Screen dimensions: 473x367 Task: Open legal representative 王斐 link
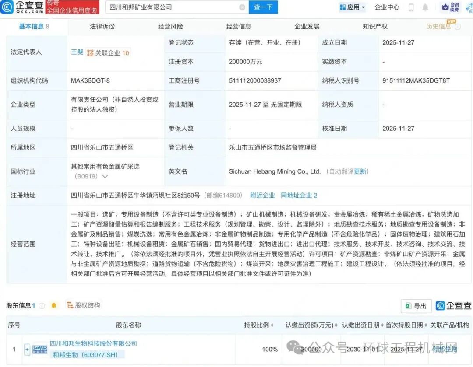[77, 52]
